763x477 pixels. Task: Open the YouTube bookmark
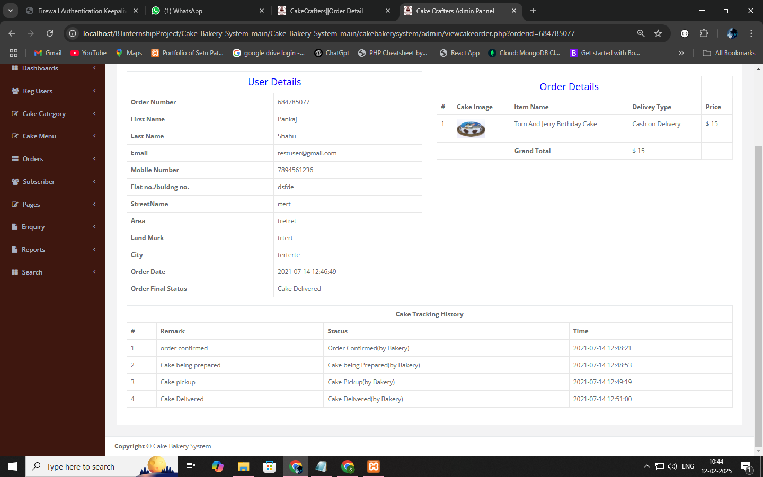(x=88, y=53)
